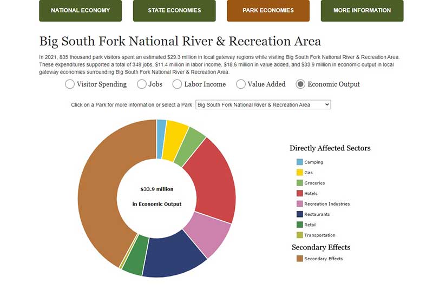Click the Recreation Industries legend label
433x290 pixels.
(327, 204)
